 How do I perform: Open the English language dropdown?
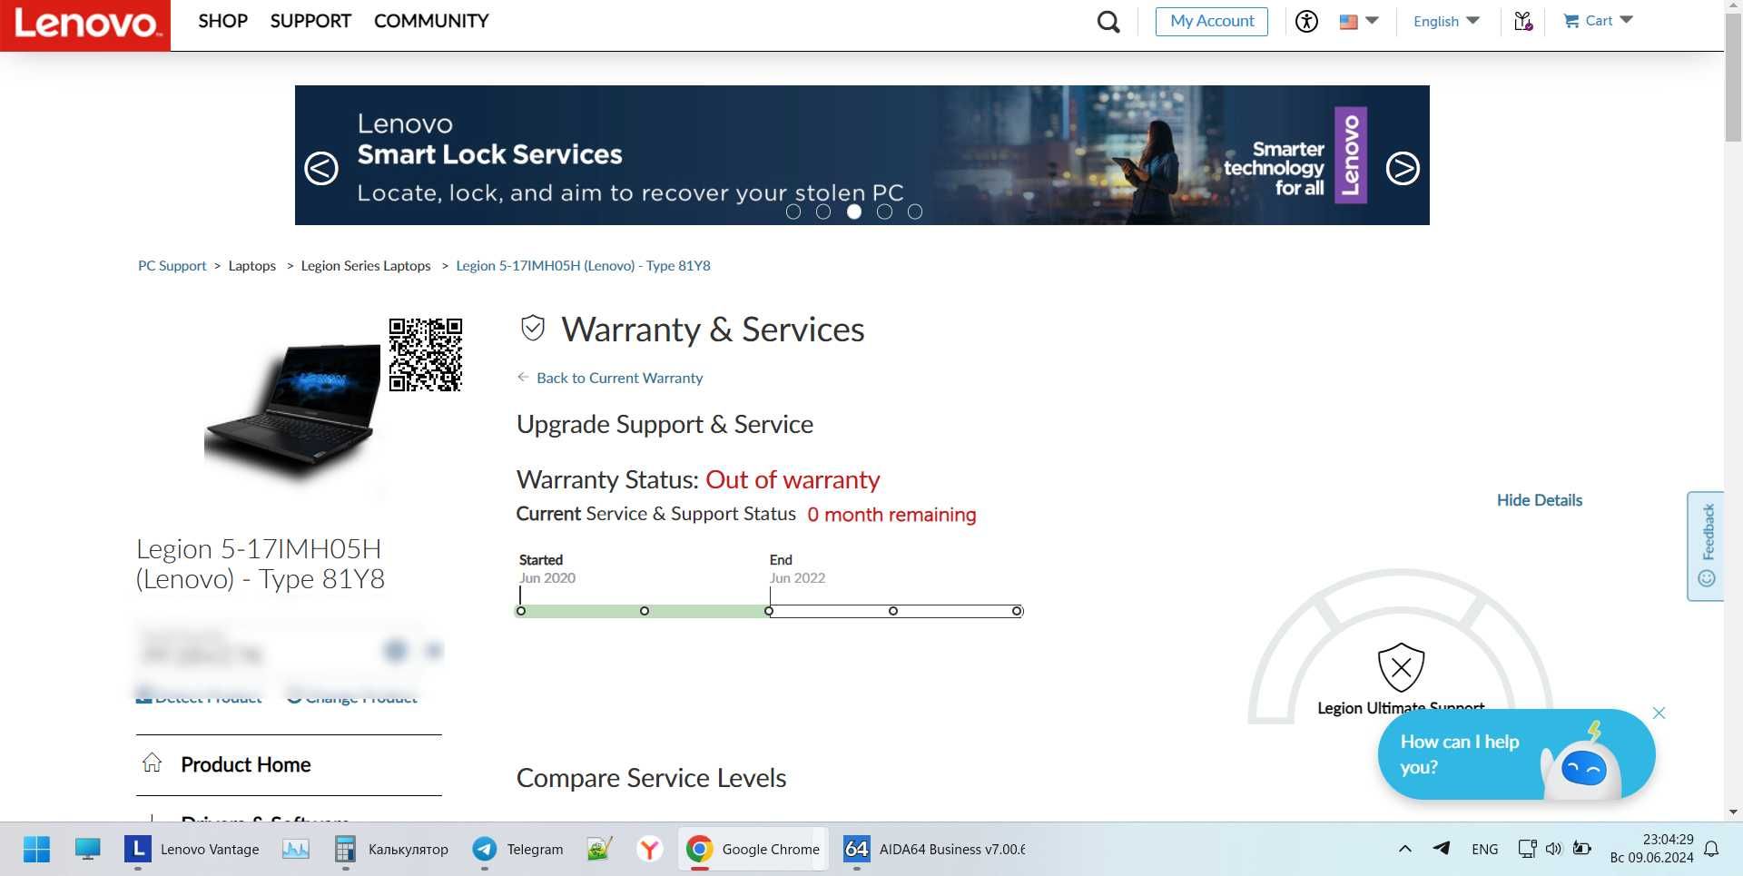1446,21
